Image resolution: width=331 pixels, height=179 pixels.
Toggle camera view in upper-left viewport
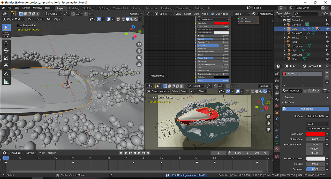tap(139, 58)
